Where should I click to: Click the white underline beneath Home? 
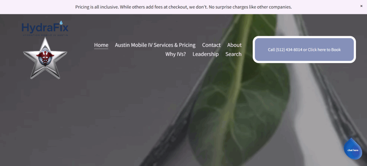[x=101, y=49]
